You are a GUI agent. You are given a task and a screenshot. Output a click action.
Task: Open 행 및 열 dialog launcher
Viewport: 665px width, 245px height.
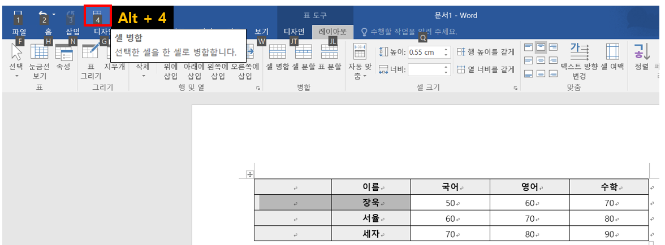coord(257,88)
